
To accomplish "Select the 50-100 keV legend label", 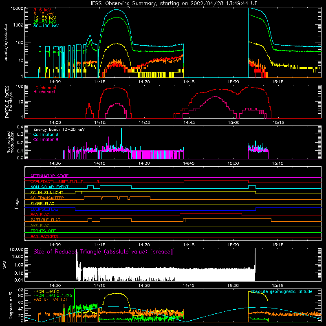I will (46, 26).
